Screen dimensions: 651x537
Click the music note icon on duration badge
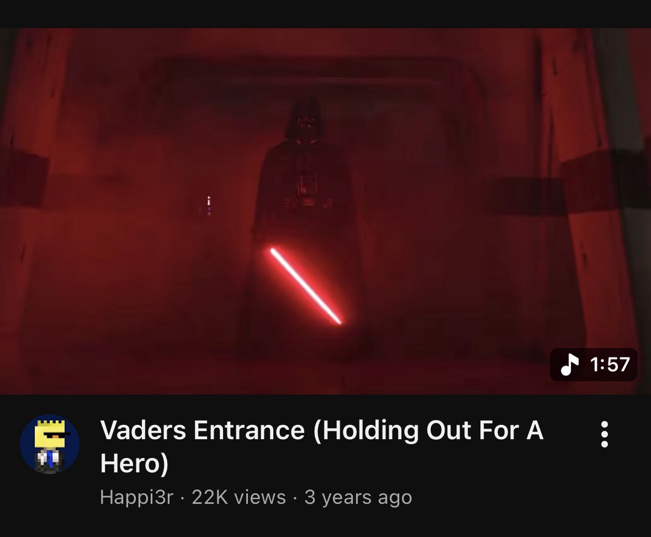tap(570, 365)
